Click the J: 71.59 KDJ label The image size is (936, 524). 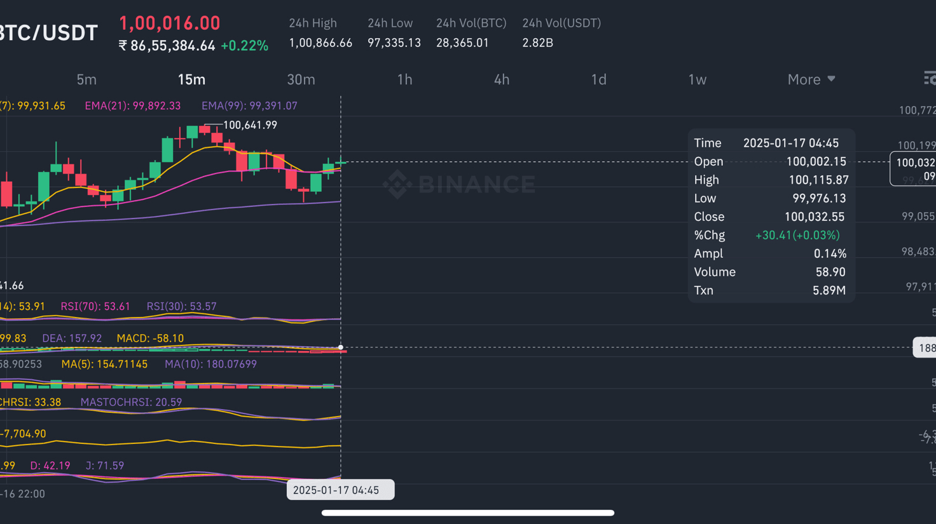click(x=105, y=466)
